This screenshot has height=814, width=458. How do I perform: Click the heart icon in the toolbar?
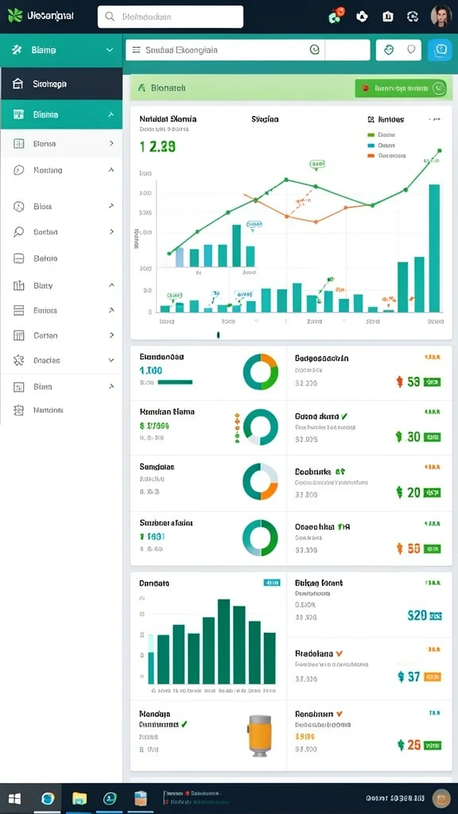[x=411, y=50]
